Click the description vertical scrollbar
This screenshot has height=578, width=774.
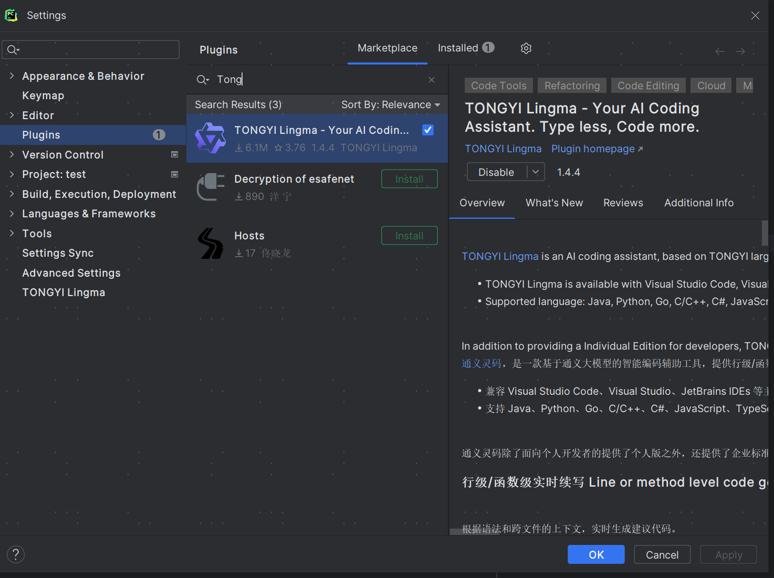(765, 233)
